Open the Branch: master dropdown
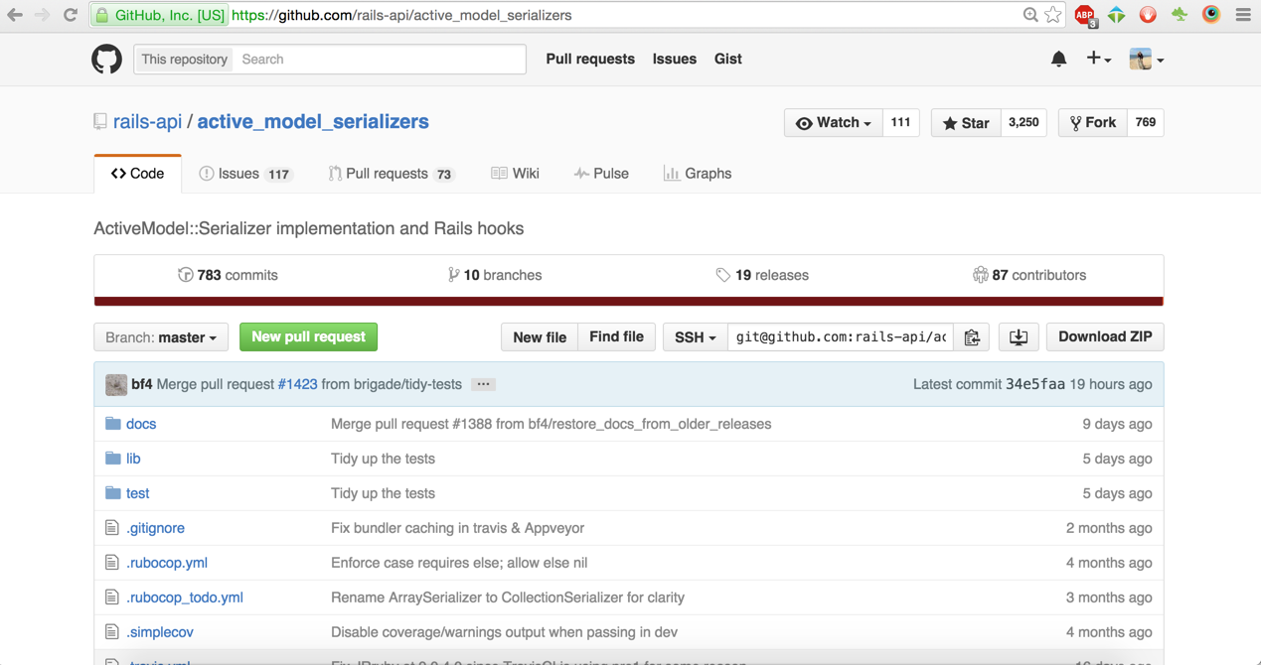 (x=161, y=337)
